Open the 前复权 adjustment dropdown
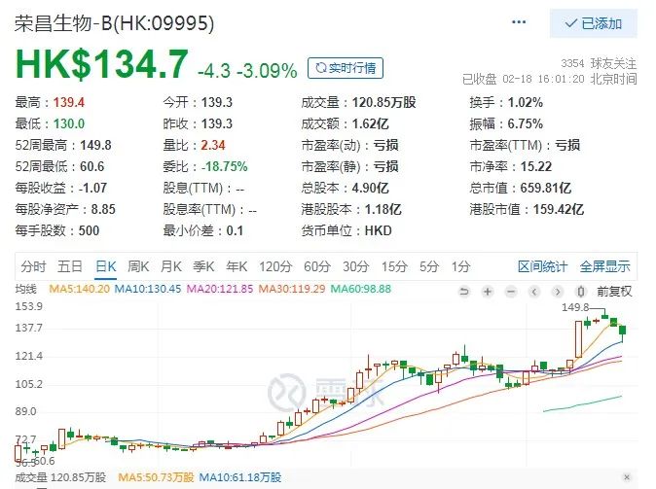This screenshot has height=489, width=656. click(614, 292)
